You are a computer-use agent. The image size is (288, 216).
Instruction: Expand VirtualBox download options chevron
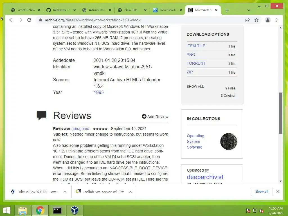[65, 192]
